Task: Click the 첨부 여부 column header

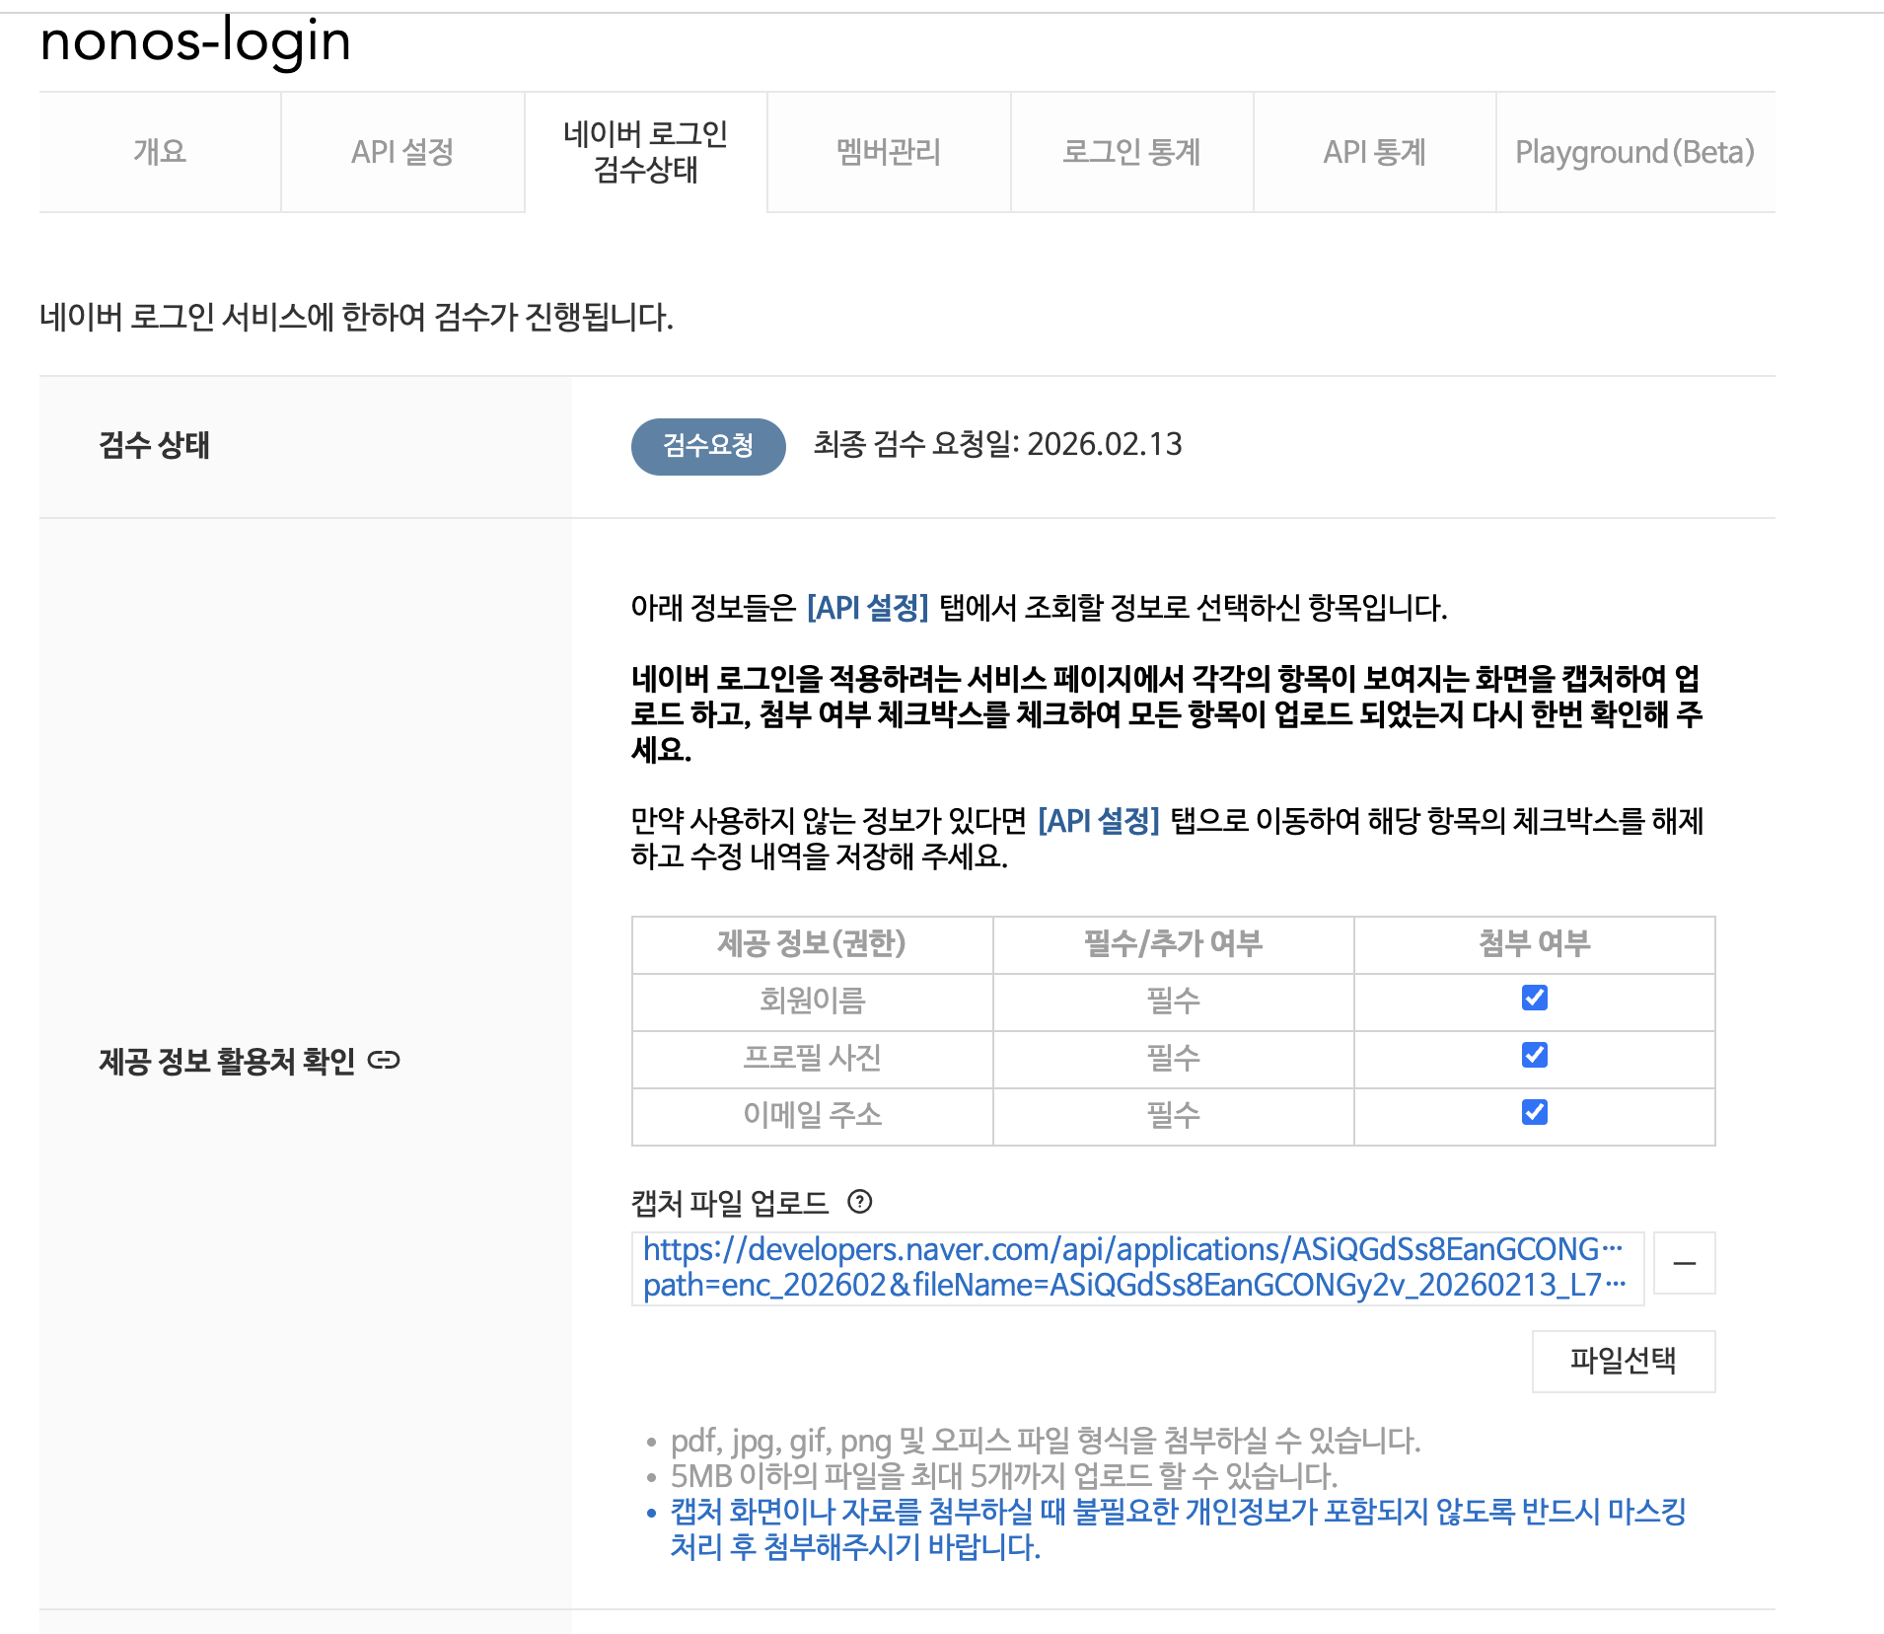Action: 1535,944
